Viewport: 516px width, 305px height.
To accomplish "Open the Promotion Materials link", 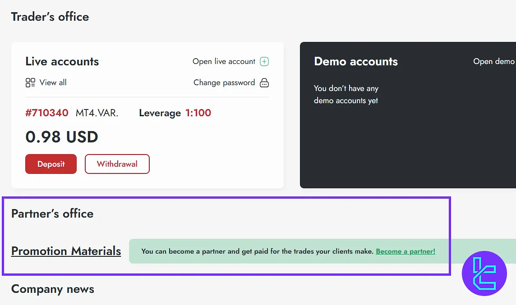I will pos(66,251).
